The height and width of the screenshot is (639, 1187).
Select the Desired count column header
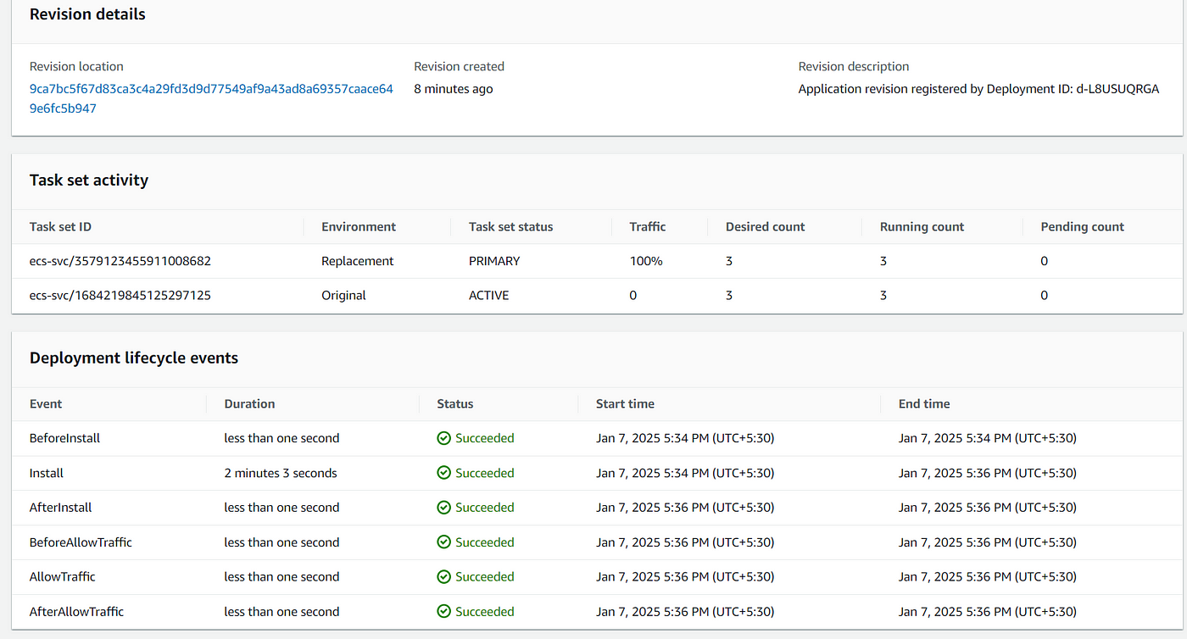point(766,226)
